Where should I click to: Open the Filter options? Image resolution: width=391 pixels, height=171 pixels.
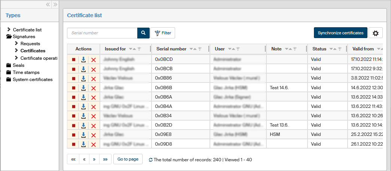(x=163, y=33)
